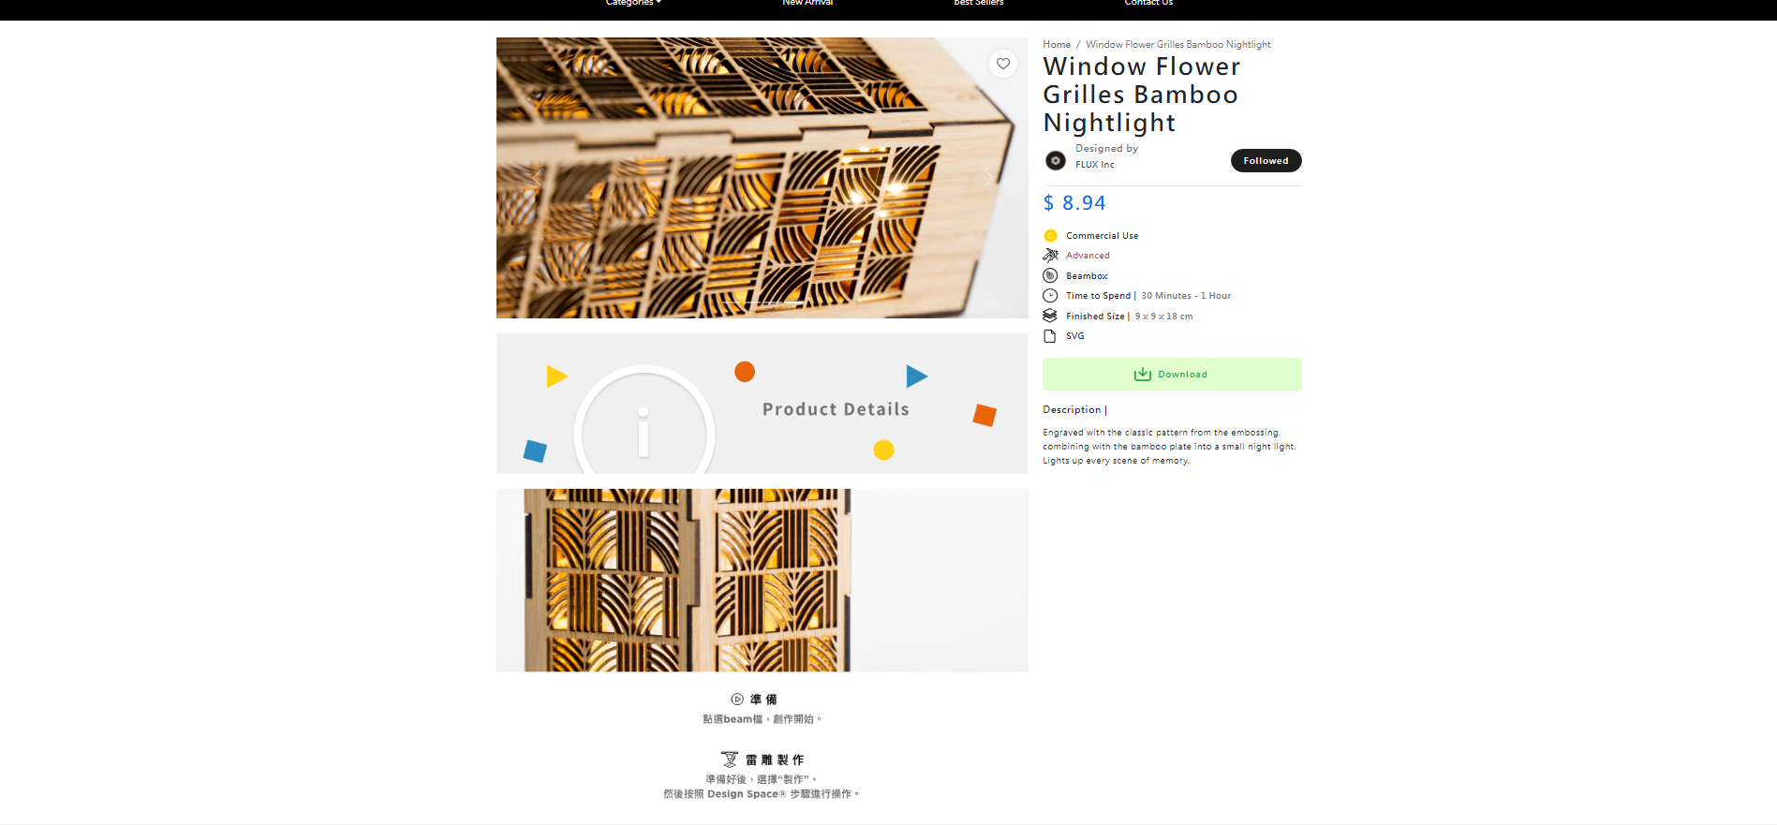1777x825 pixels.
Task: Click the heart wishlist icon on product image
Action: coord(1003,64)
